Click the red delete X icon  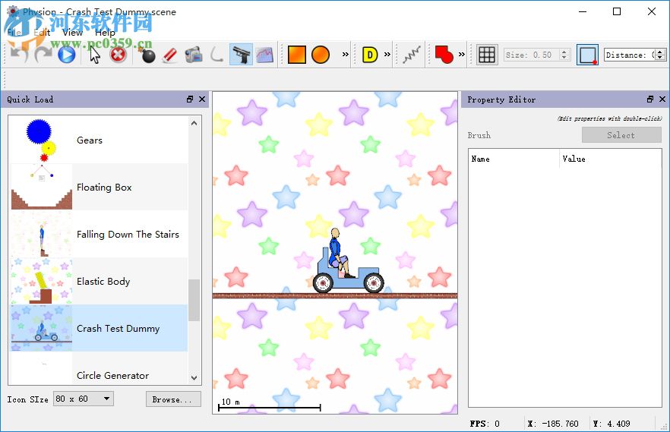tap(118, 55)
